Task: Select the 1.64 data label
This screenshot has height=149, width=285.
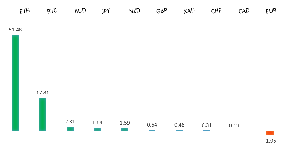Action: coord(97,123)
